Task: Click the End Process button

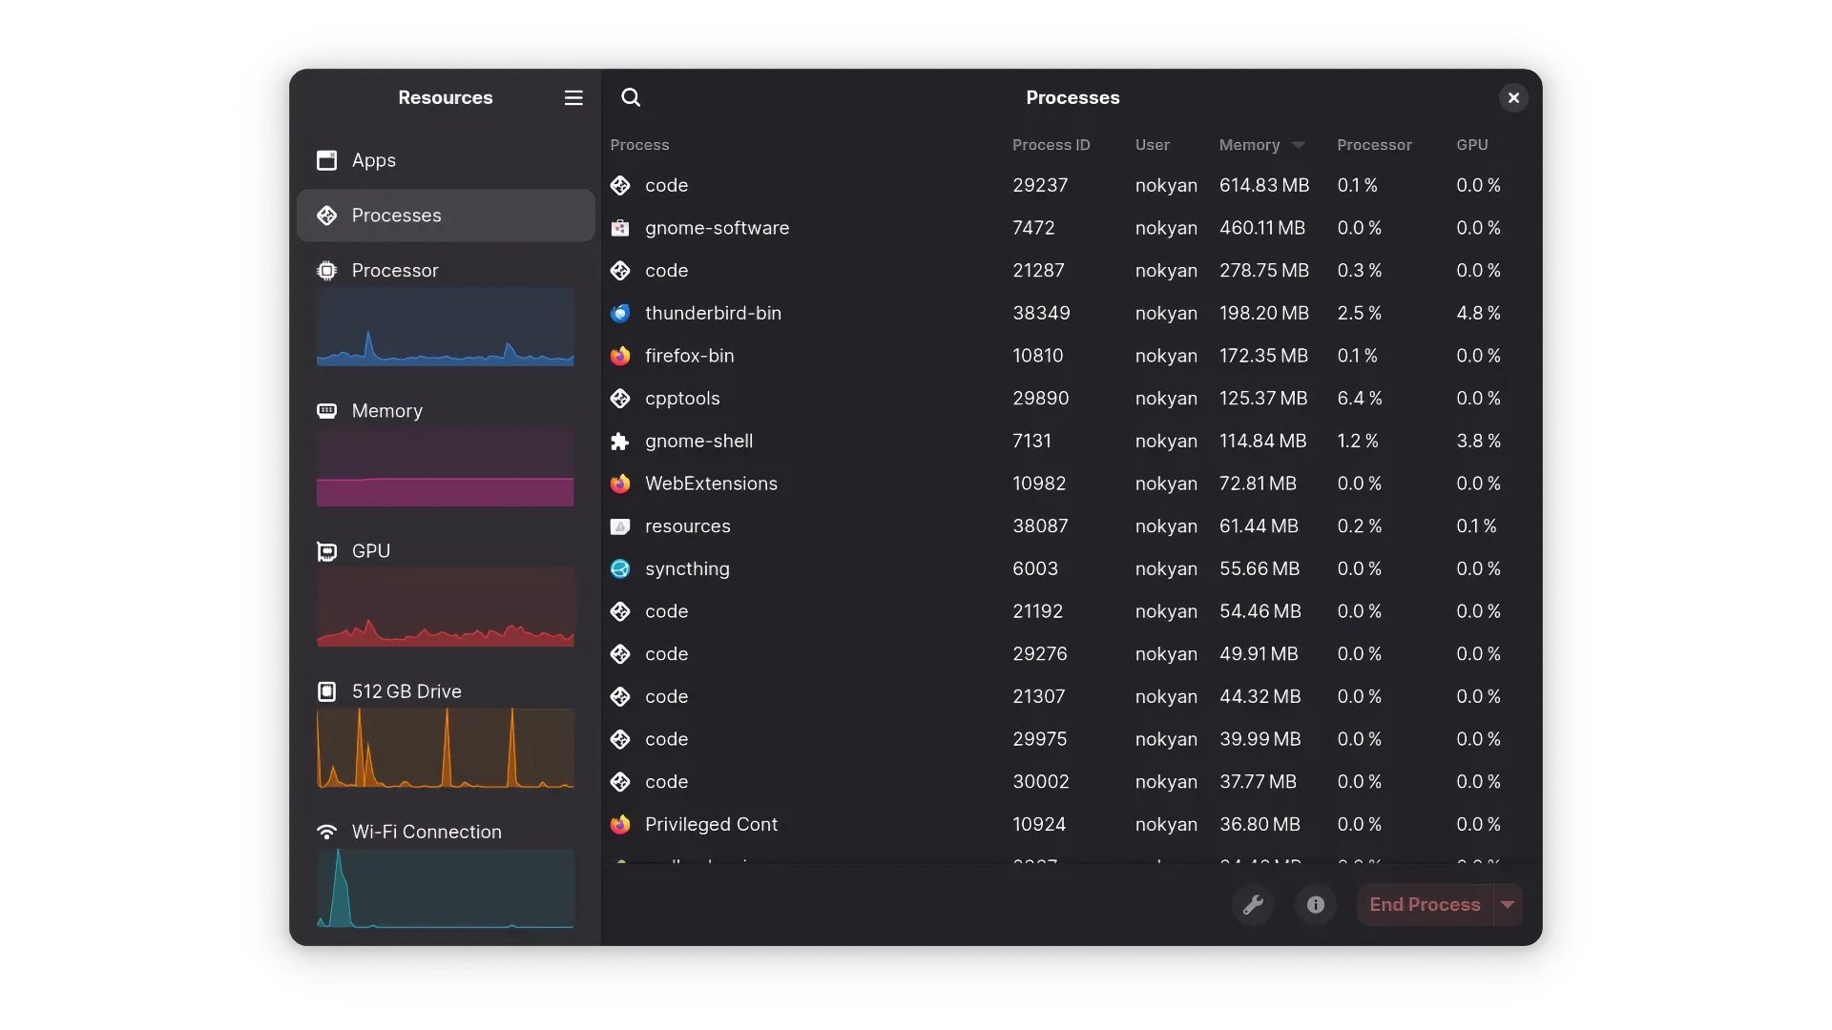Action: (x=1425, y=904)
